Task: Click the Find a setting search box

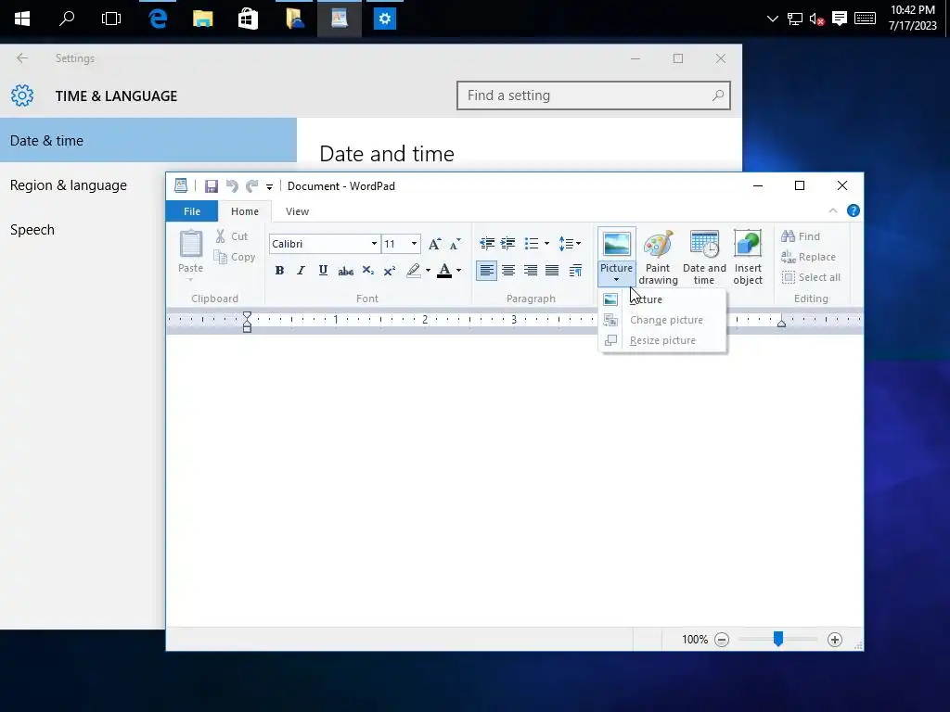Action: (593, 95)
